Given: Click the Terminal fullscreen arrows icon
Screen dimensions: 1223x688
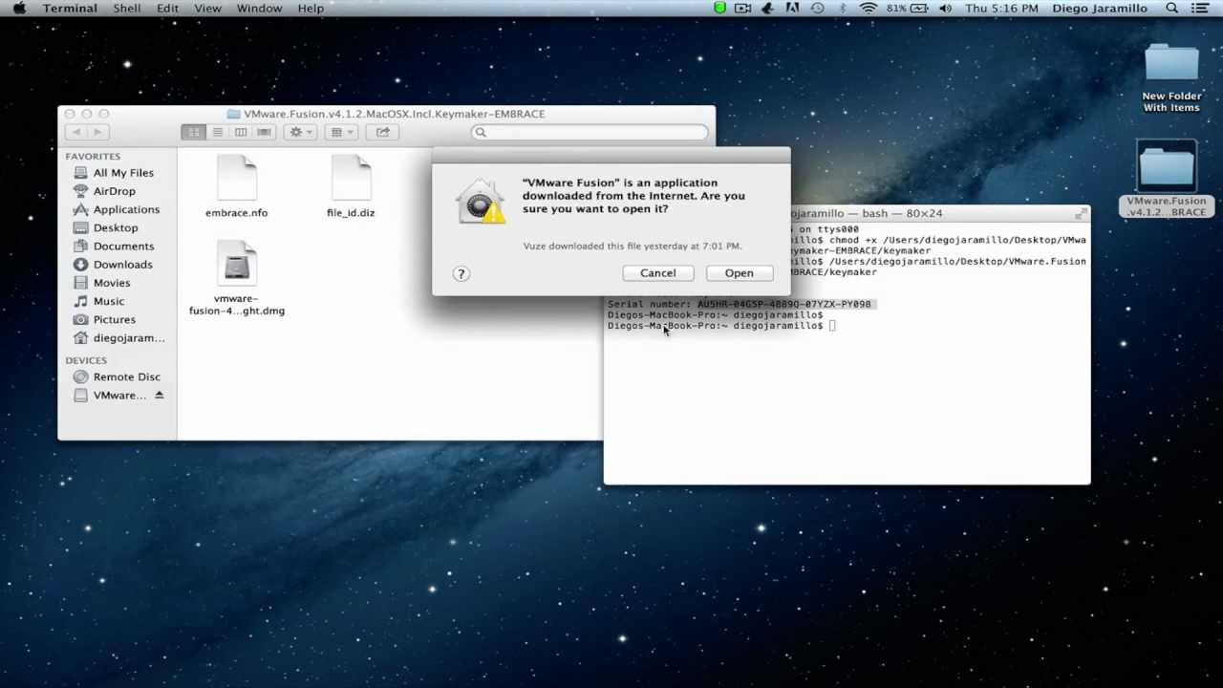Looking at the screenshot, I should (x=1081, y=213).
